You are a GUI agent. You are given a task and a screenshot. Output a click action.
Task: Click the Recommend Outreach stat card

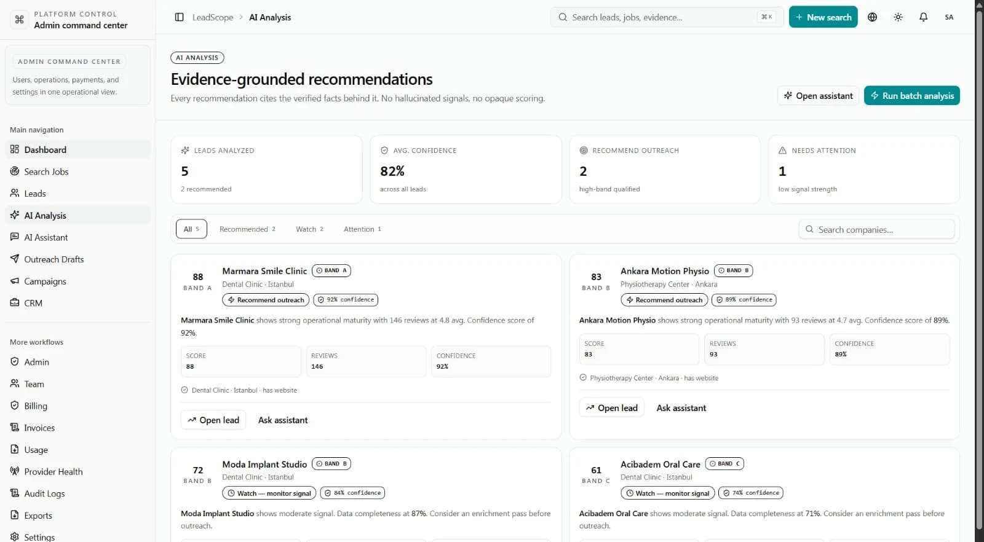(x=665, y=169)
